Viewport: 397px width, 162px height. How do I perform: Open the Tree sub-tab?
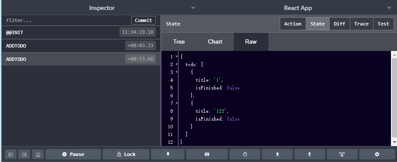click(x=179, y=42)
